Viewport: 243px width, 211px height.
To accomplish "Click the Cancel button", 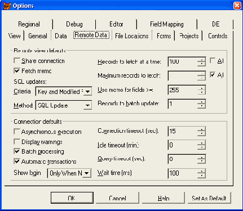I will point(117,197).
